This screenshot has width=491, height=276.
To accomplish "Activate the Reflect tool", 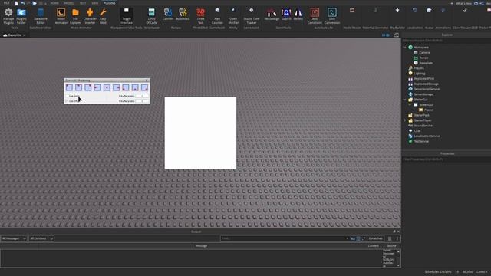I will [x=298, y=15].
